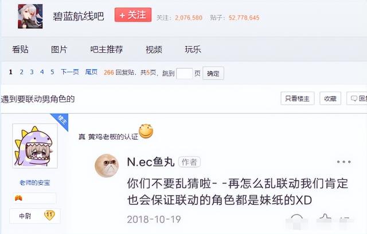Image resolution: width=367 pixels, height=234 pixels.
Task: Follow the forum with the 关注 button
Action: (133, 15)
